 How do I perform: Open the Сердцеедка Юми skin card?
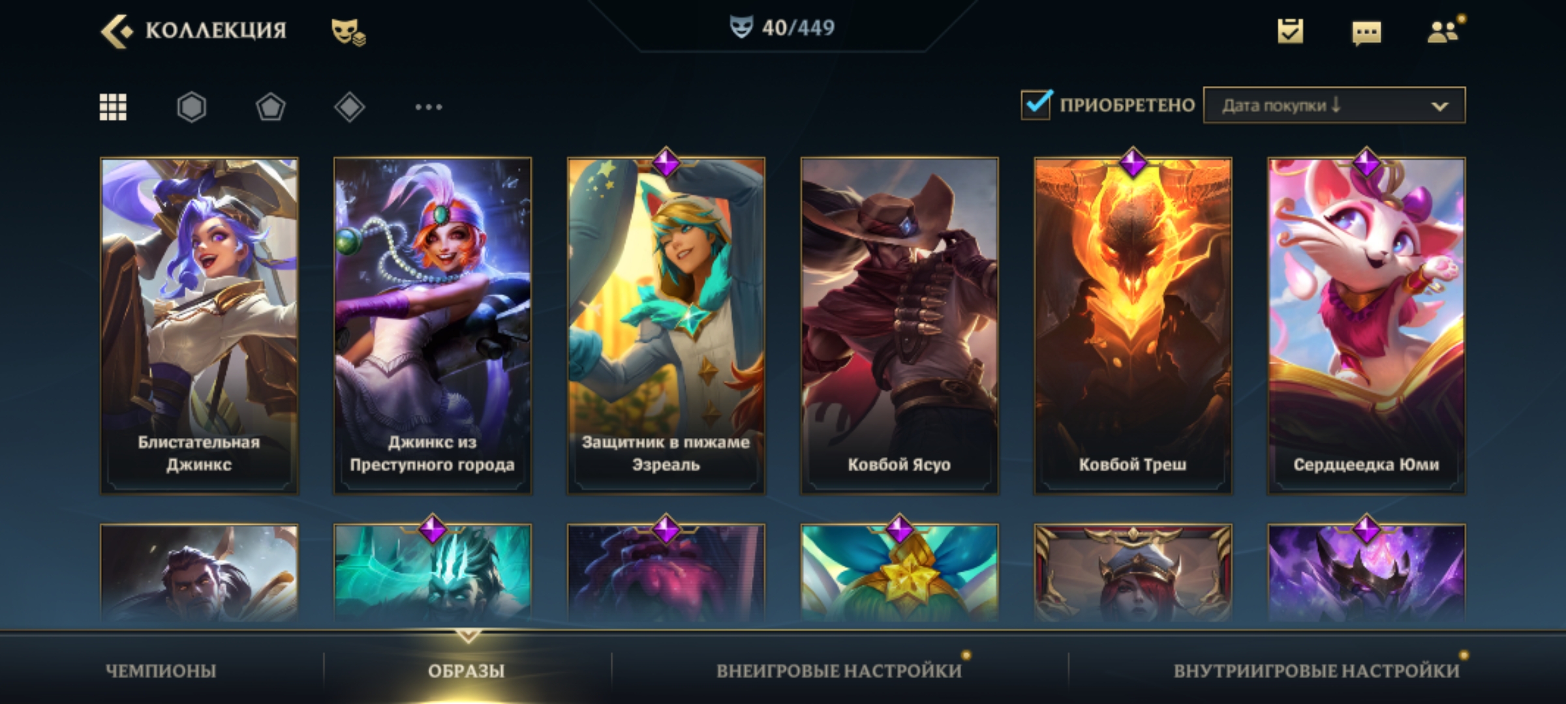[1366, 325]
